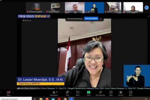Open File Explorer from the taskbar
The height and width of the screenshot is (100, 150).
(41, 99)
